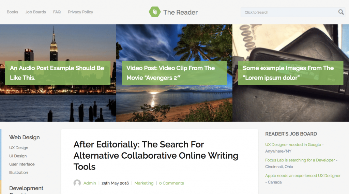Open the Lorem ipsum dolor images post
This screenshot has width=349, height=194.
pos(290,73)
